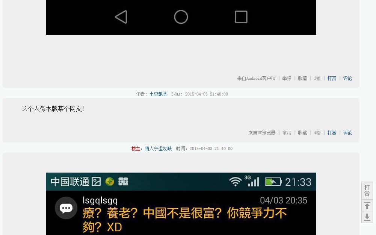
Task: Click the back triangle icon in phone screenshot
Action: (x=121, y=17)
